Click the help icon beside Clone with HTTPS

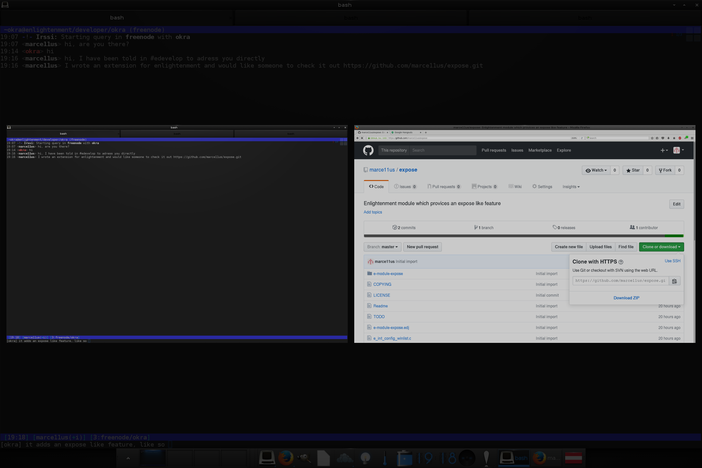621,262
